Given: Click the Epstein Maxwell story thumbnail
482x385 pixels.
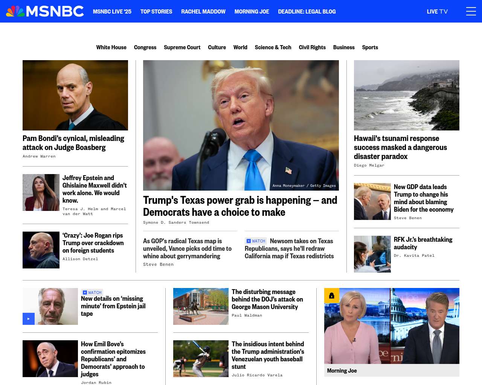Looking at the screenshot, I should (41, 192).
